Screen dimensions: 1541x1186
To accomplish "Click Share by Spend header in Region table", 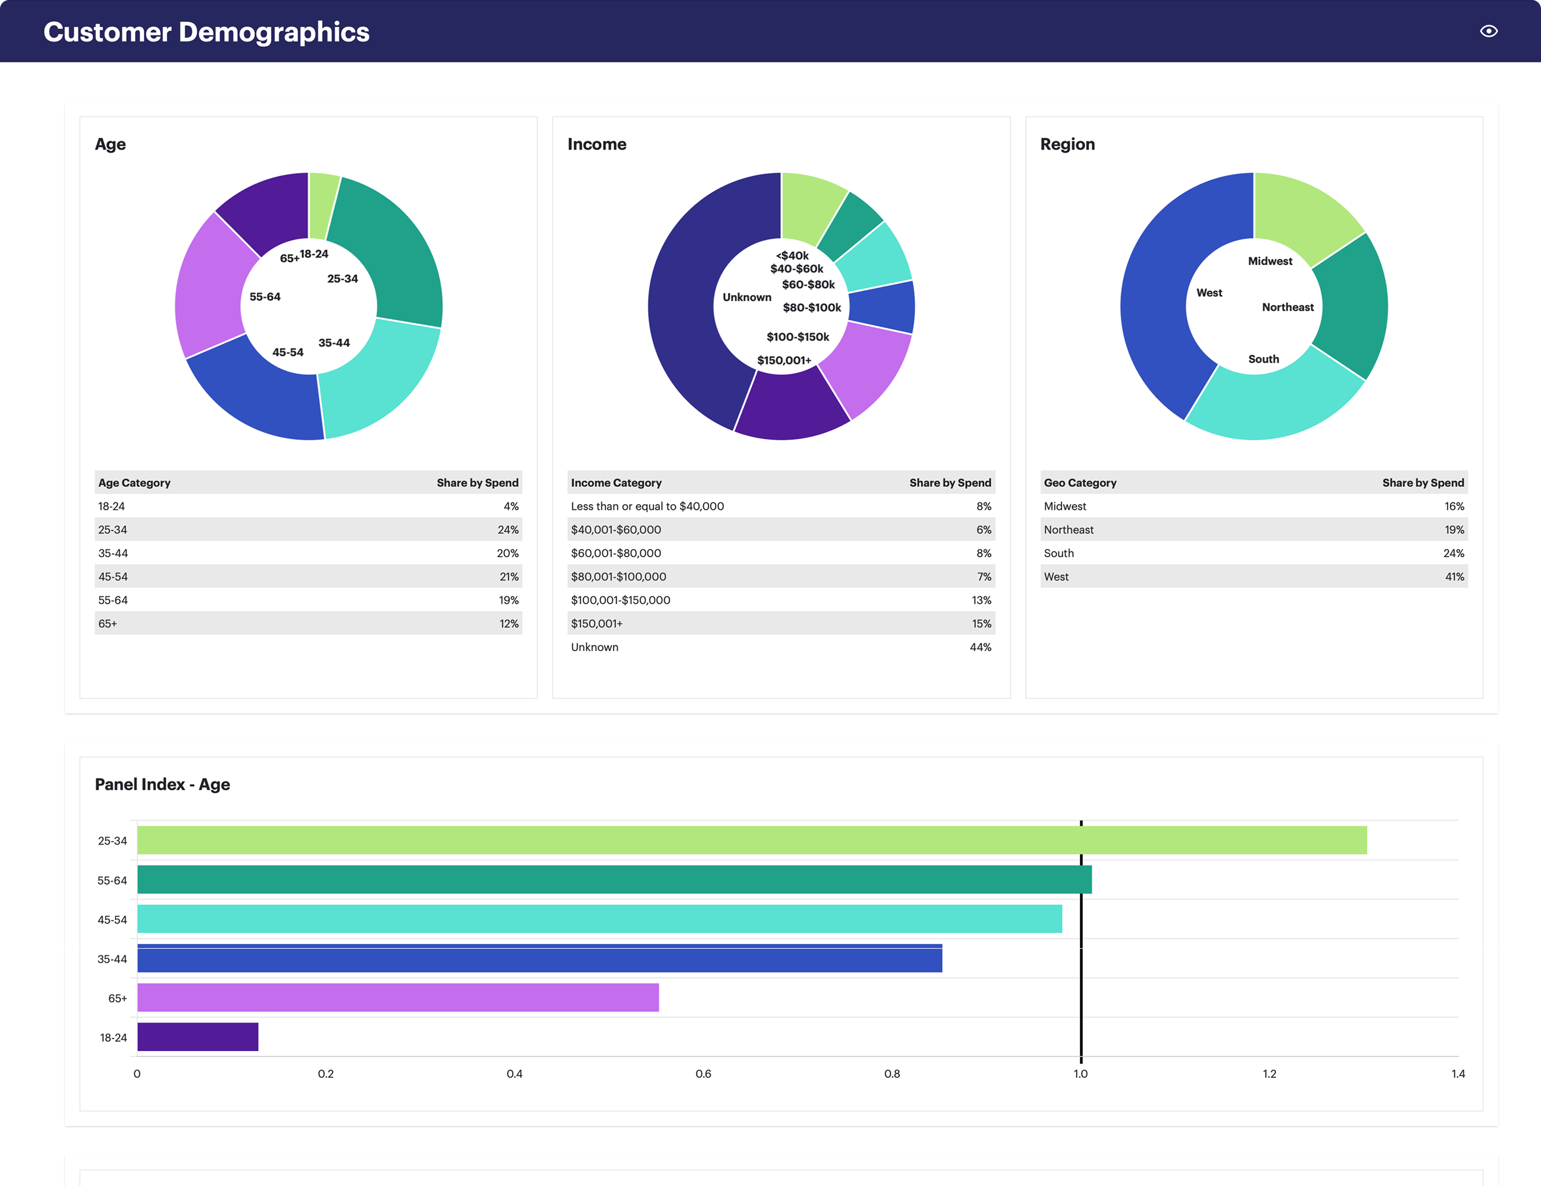I will pos(1423,483).
